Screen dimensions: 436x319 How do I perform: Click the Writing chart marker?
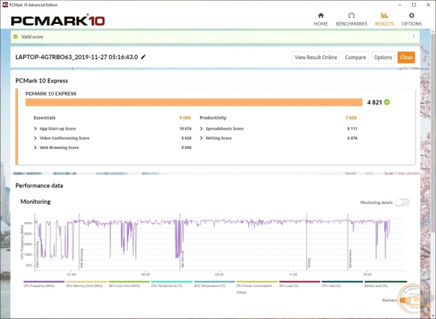click(x=309, y=263)
